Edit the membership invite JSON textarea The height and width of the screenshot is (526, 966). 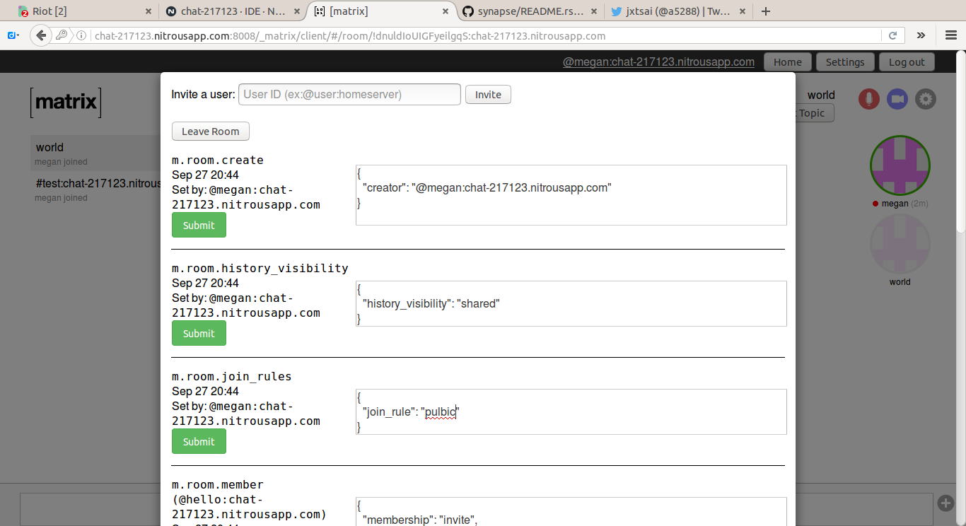tap(571, 512)
